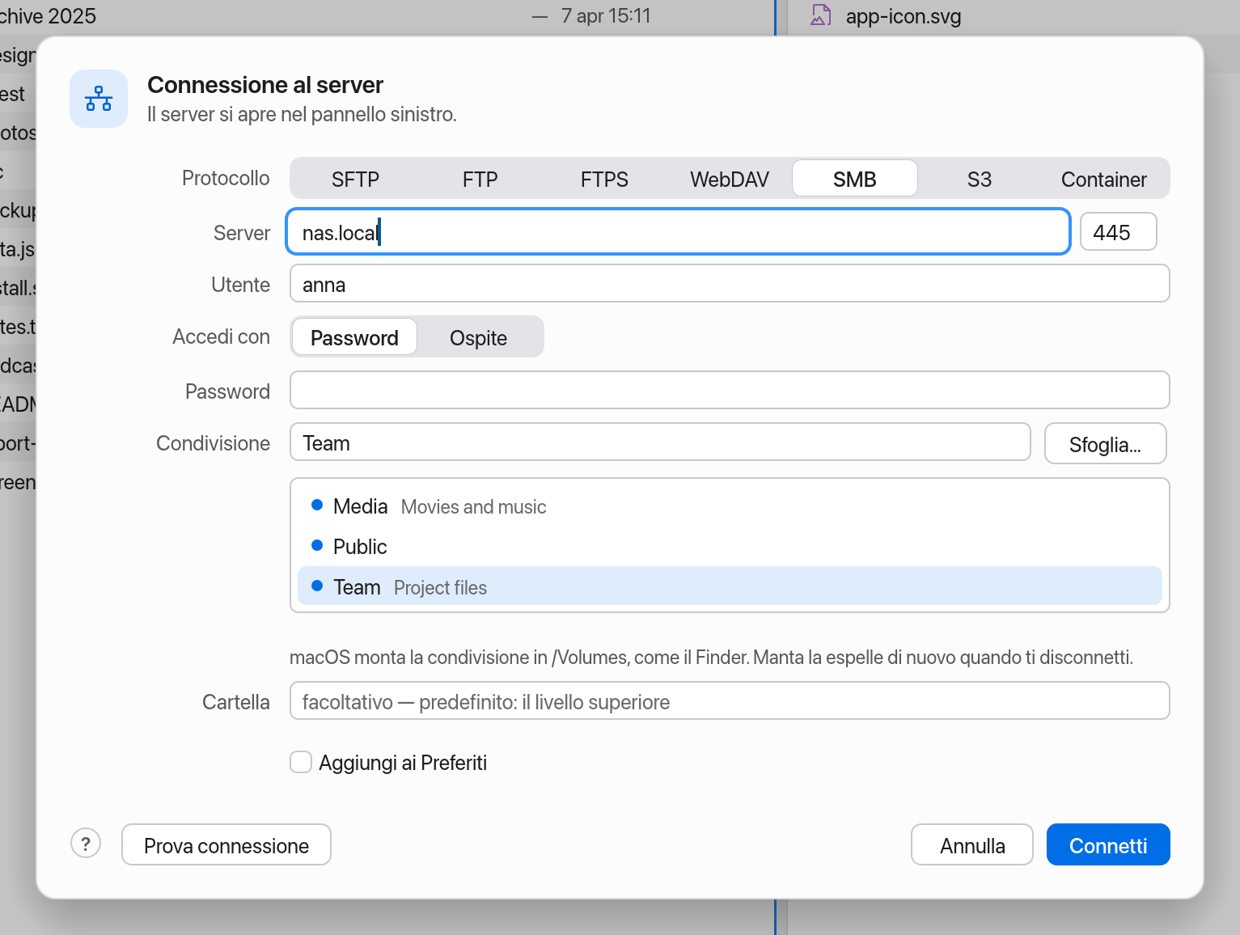This screenshot has height=935, width=1240.
Task: Switch sign-in to Ospite (guest)
Action: [479, 337]
